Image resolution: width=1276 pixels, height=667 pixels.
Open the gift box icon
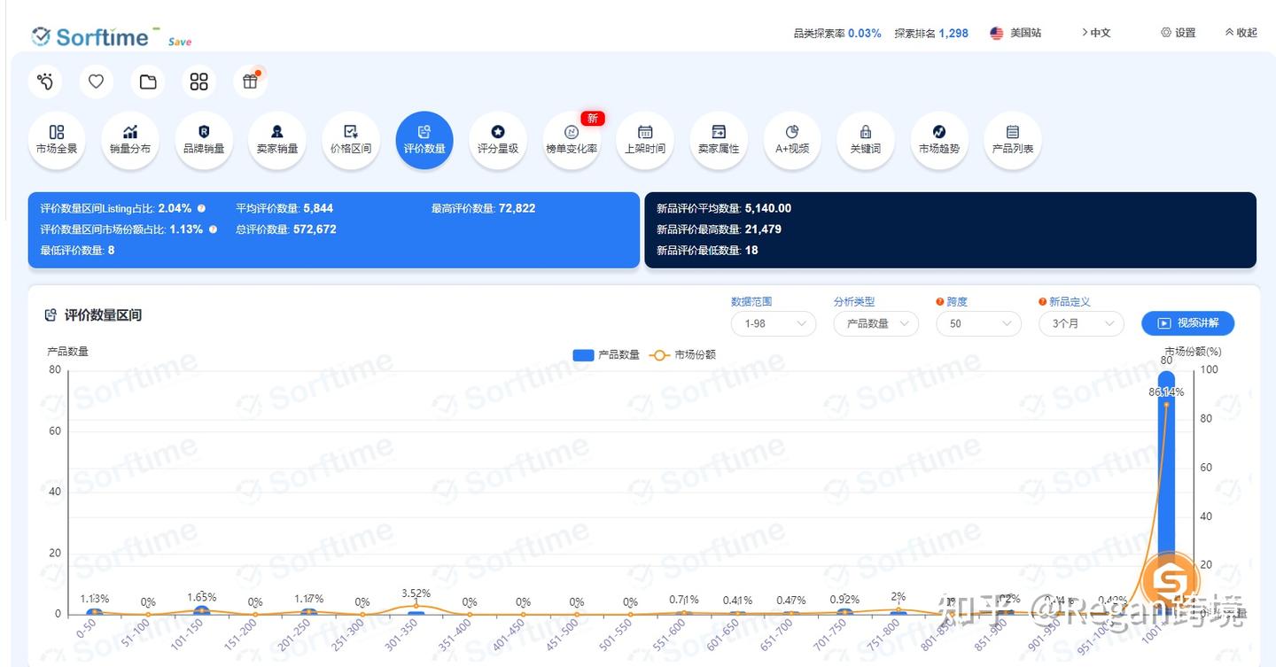click(x=251, y=81)
